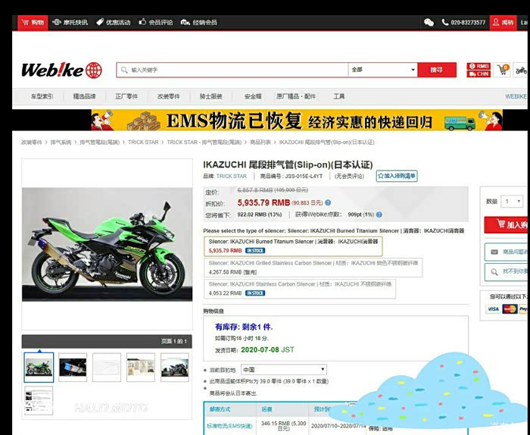Viewport: 530px width, 435px height.
Task: Select fifth thumbnail of dark motorcycle
Action: tap(175, 368)
